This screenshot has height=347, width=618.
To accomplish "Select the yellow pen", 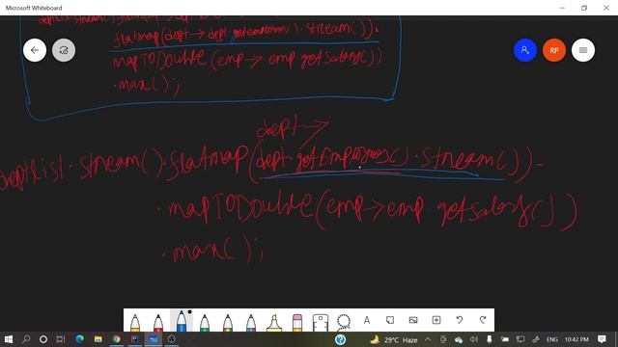I will [x=135, y=322].
